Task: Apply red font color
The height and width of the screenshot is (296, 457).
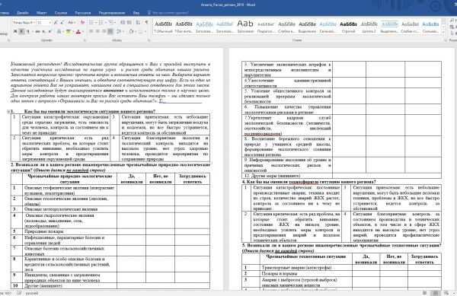Action: pos(78,31)
